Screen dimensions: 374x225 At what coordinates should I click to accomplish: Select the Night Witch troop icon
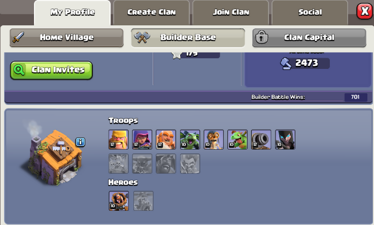(285, 139)
